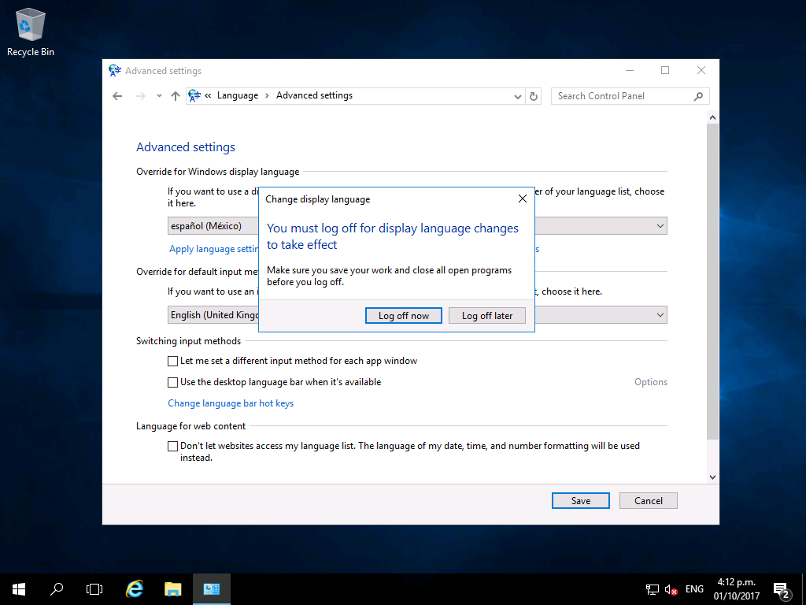806x605 pixels.
Task: Click the Options link for language bar
Action: click(651, 382)
